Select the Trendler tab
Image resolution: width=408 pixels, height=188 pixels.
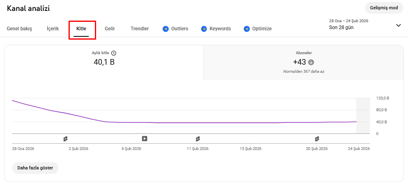(x=140, y=29)
